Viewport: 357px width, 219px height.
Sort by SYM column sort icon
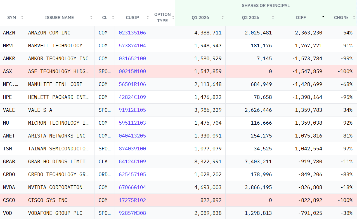pyautogui.click(x=22, y=17)
